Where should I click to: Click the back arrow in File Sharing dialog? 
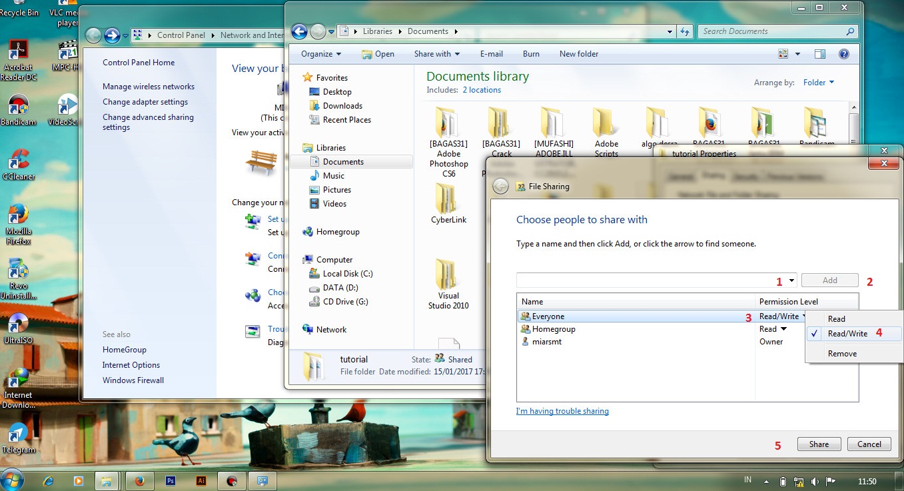[500, 187]
